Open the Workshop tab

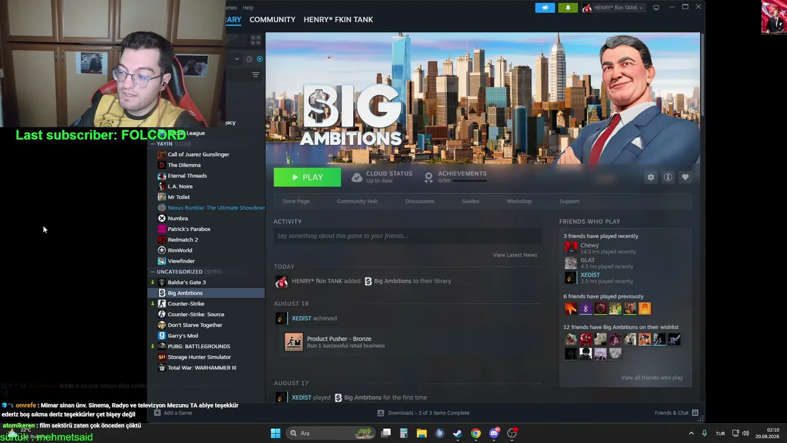[x=519, y=201]
